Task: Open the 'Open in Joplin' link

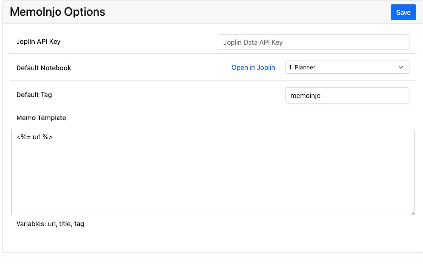Action: point(253,68)
